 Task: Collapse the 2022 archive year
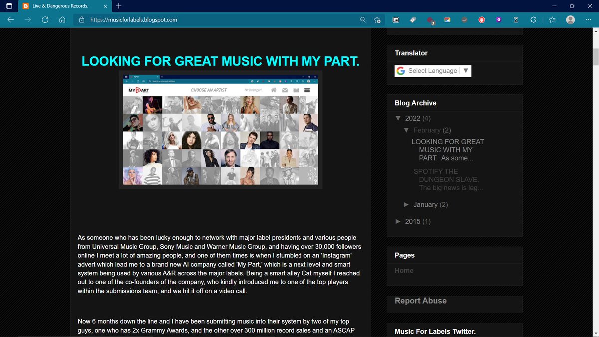coord(398,118)
